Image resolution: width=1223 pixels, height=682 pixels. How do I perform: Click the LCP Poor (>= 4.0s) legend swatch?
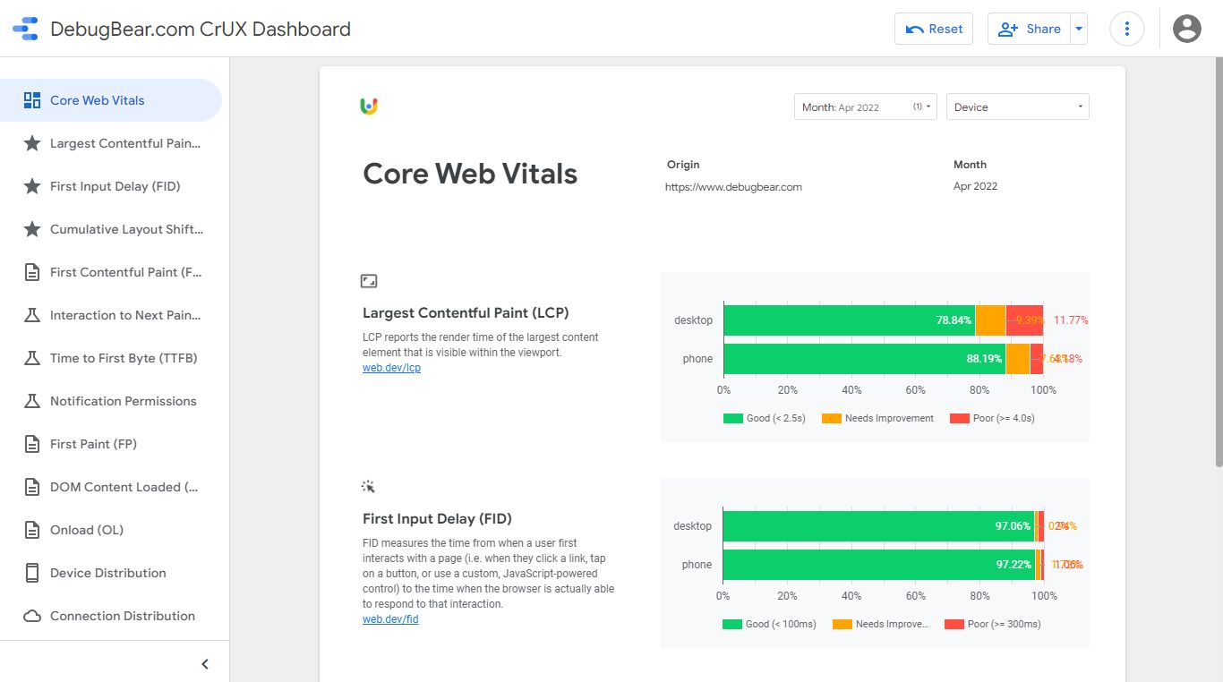(959, 418)
